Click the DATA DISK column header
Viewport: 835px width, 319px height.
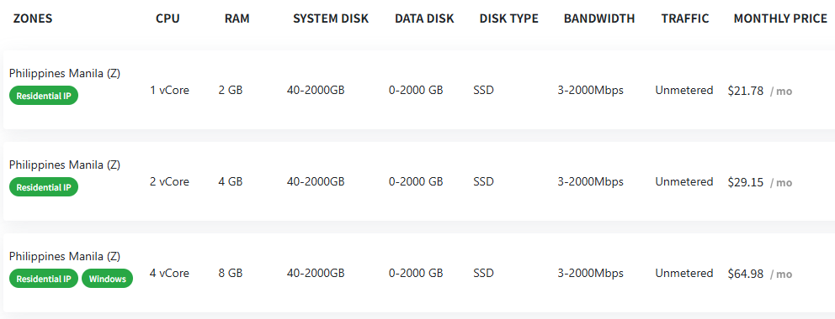(x=424, y=18)
